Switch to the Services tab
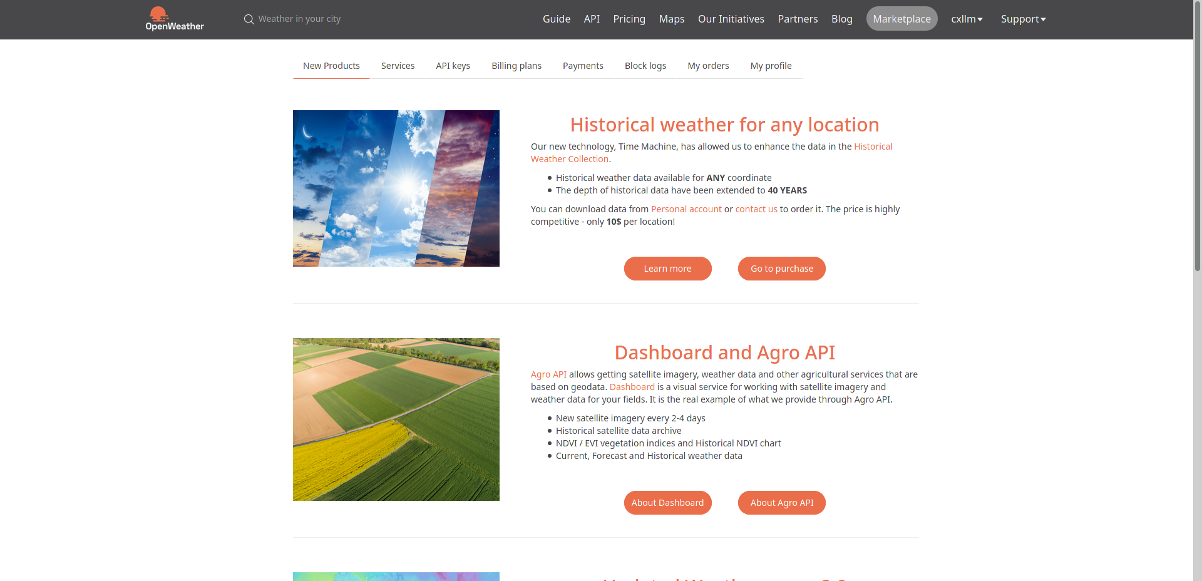 (x=398, y=66)
